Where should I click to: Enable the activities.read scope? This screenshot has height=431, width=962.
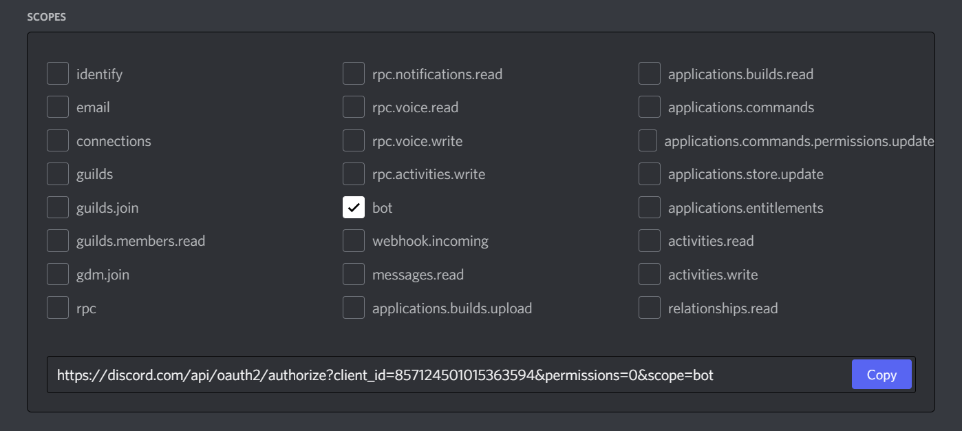650,240
